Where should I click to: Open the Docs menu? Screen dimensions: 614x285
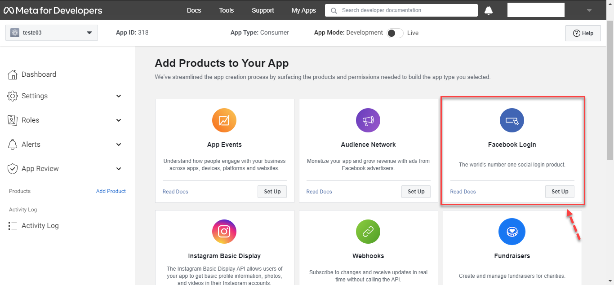[194, 10]
